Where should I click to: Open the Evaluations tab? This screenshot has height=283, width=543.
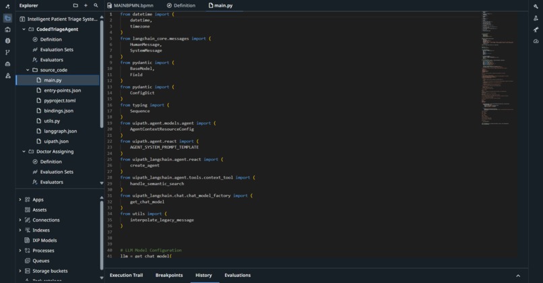pos(238,276)
